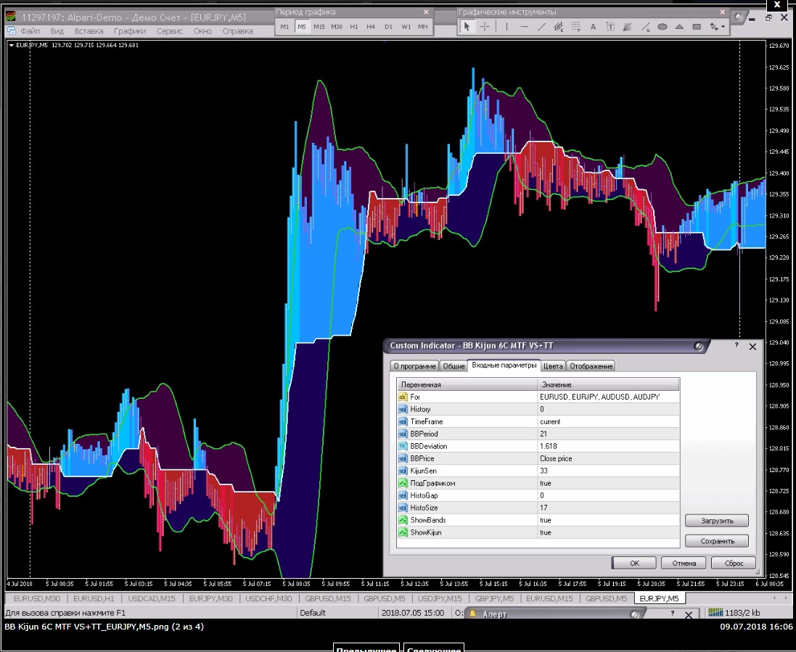Click the Переменная column header

click(467, 384)
